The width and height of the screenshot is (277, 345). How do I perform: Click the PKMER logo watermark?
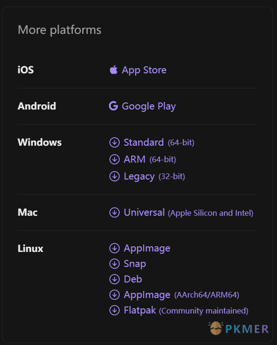[239, 329]
